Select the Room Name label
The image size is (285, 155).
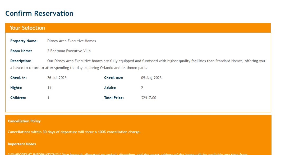coord(21,51)
